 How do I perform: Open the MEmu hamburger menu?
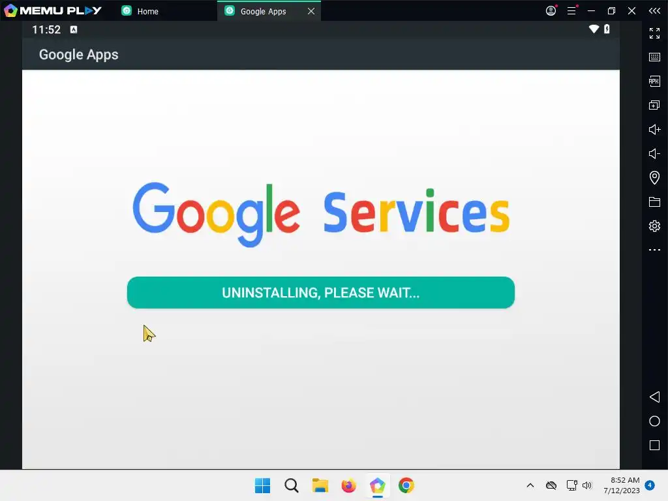pos(571,10)
